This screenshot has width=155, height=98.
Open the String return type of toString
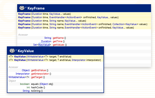coord(26,91)
